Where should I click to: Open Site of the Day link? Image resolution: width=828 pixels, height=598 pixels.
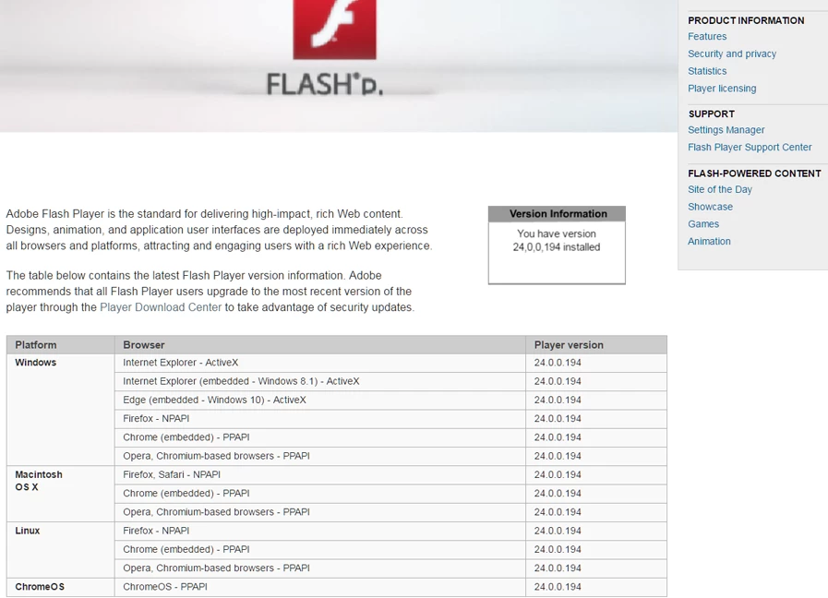(720, 189)
